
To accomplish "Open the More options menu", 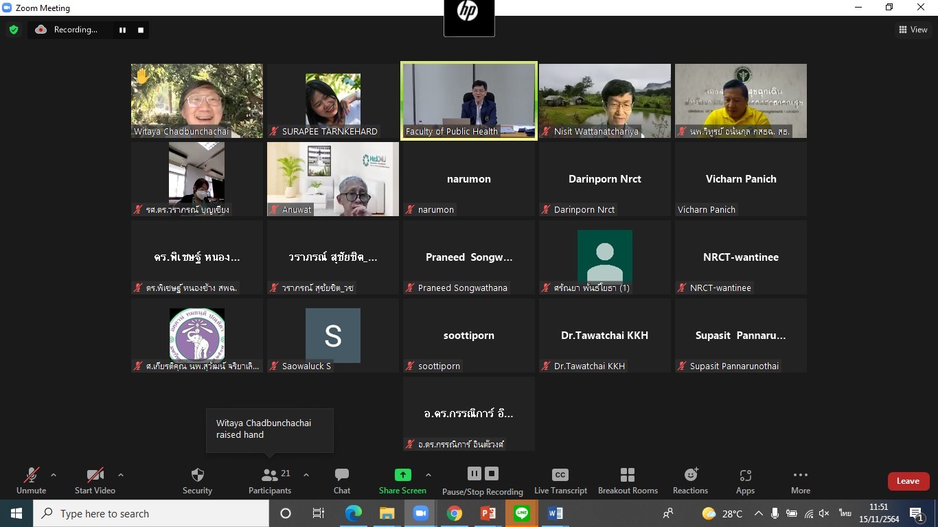I will (x=801, y=481).
